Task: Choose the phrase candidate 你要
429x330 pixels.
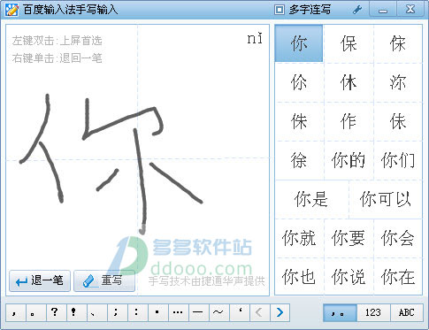Action: pyautogui.click(x=349, y=238)
